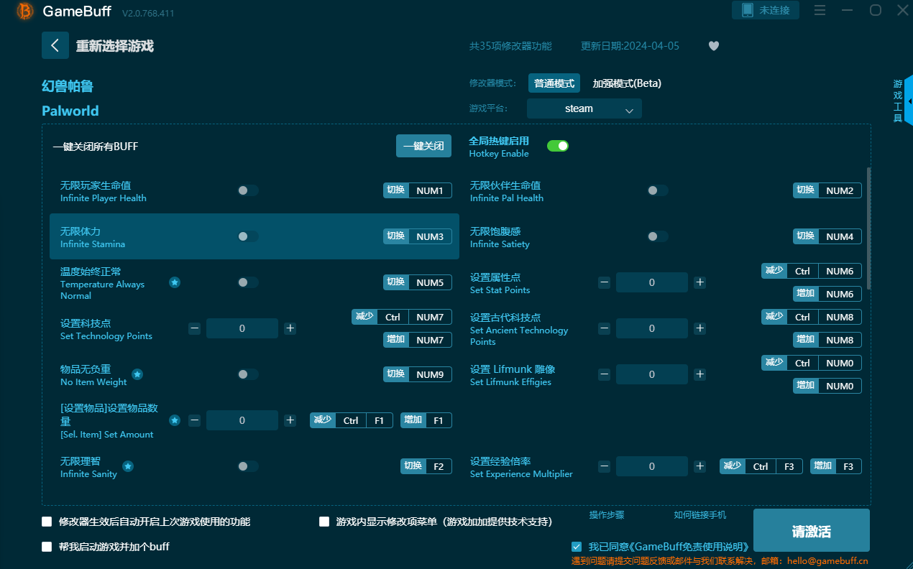Open 操作步骤 link
Image resolution: width=913 pixels, height=569 pixels.
tap(607, 515)
